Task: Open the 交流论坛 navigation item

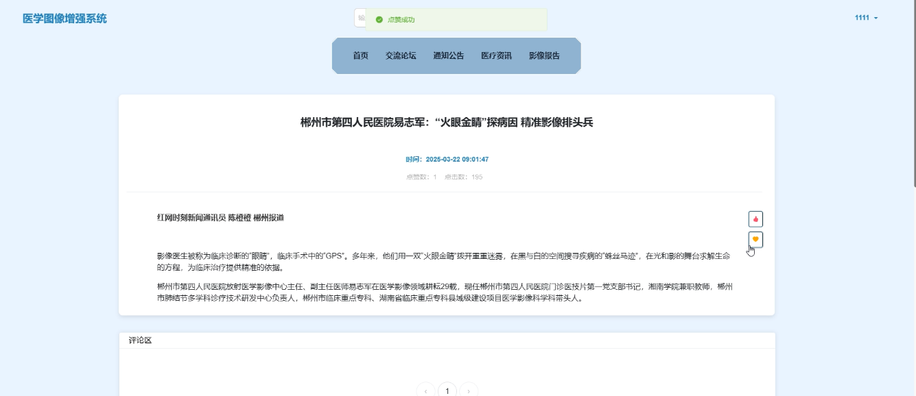Action: pos(401,55)
